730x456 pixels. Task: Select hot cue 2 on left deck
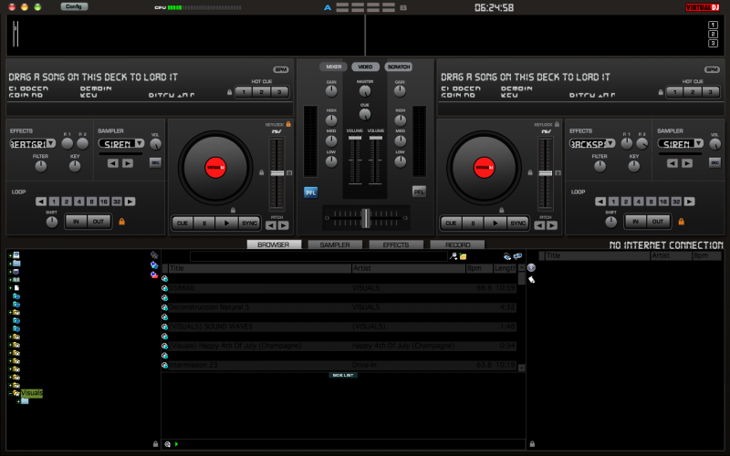pos(259,91)
